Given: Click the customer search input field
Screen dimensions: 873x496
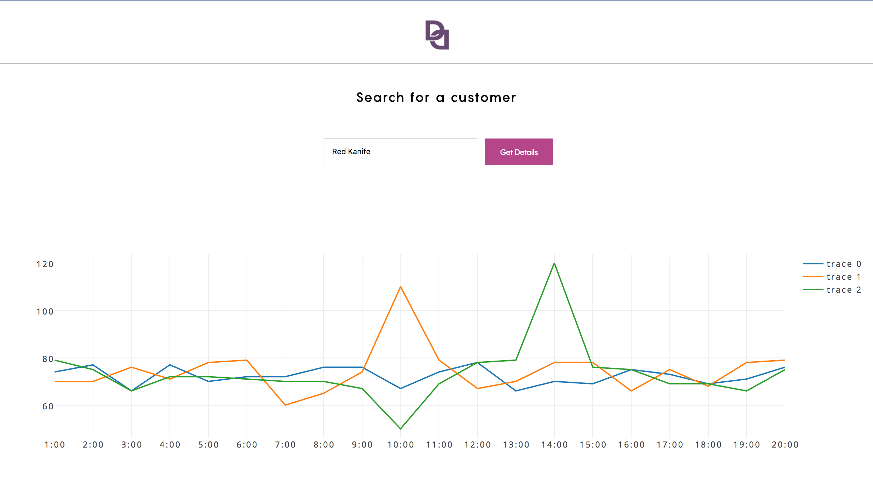Looking at the screenshot, I should (x=400, y=151).
